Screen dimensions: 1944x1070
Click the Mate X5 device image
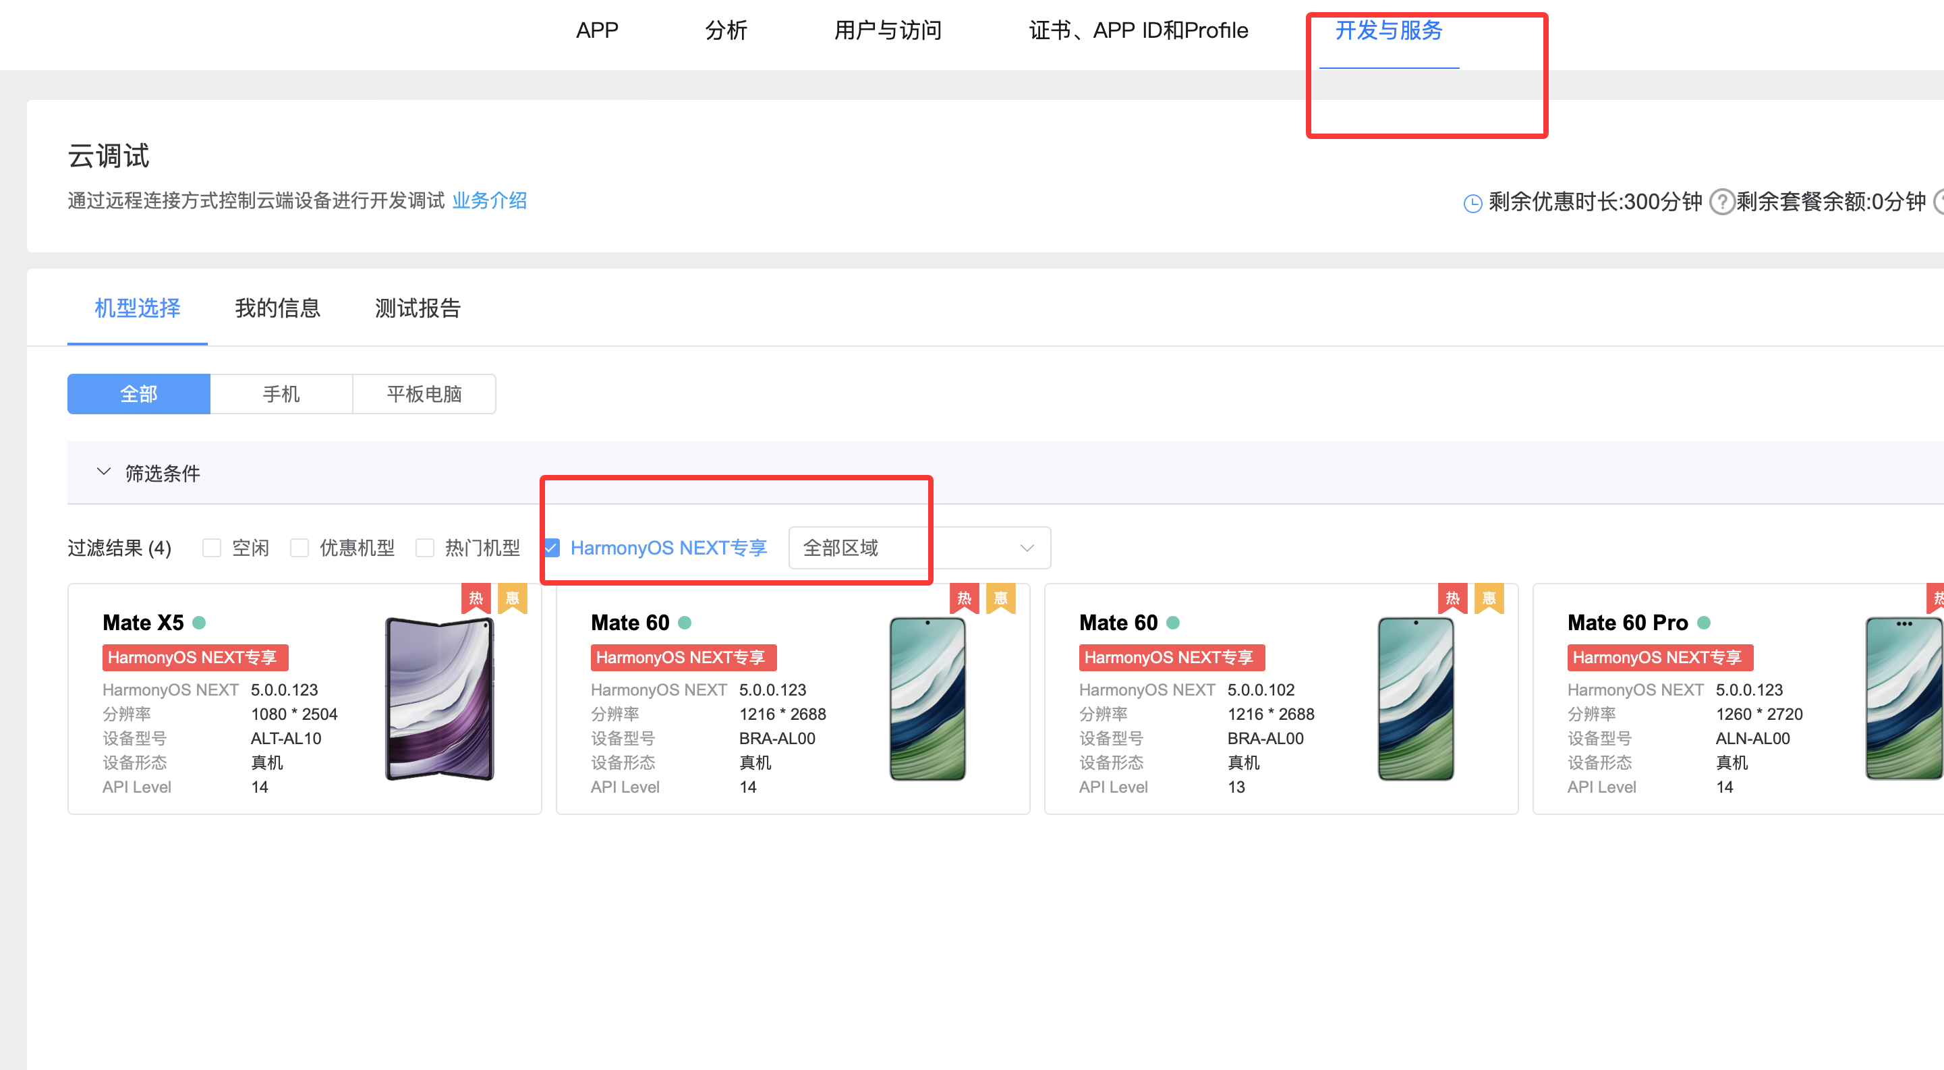pyautogui.click(x=440, y=699)
